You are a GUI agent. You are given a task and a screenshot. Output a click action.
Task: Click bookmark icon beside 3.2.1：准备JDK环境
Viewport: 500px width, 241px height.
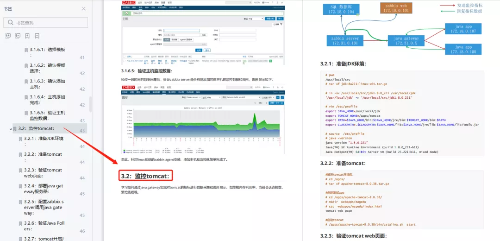(x=20, y=139)
